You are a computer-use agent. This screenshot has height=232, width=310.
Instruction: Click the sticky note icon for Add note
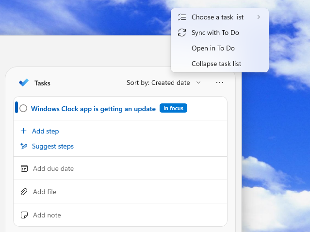(x=24, y=215)
